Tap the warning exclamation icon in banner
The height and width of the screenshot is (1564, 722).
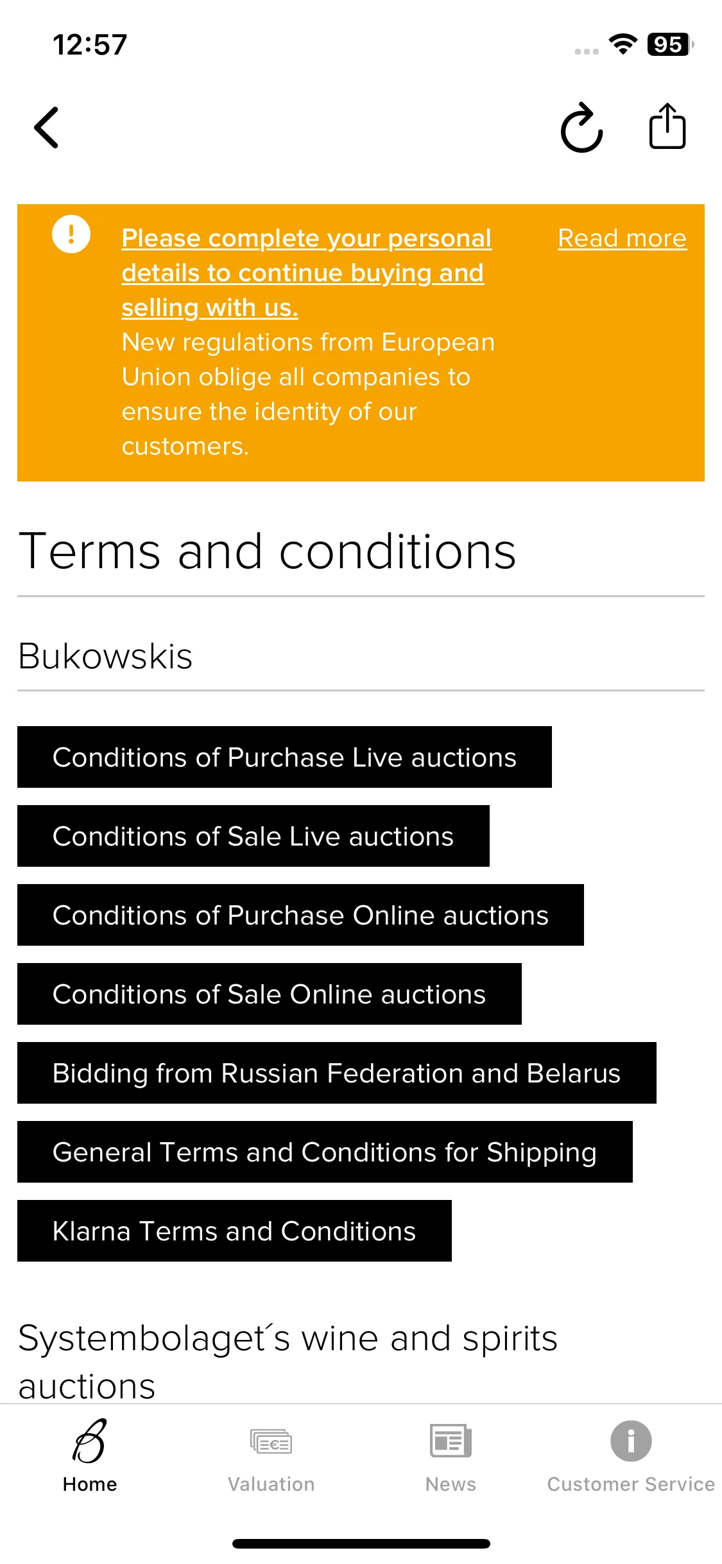[x=71, y=234]
